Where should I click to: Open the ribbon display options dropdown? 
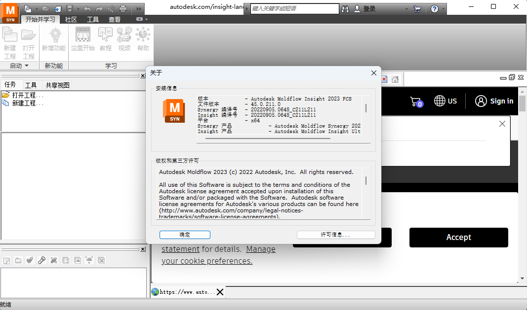[141, 19]
